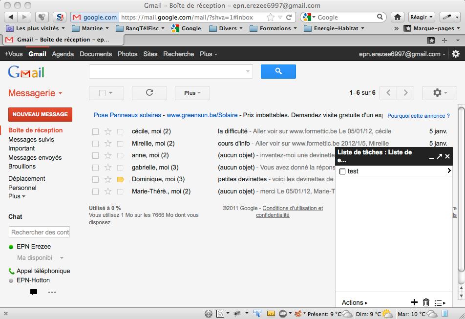
Task: Click the blue Gmail search button
Action: 278,71
